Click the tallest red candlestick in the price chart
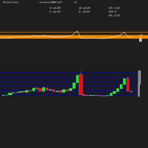 coord(81,85)
